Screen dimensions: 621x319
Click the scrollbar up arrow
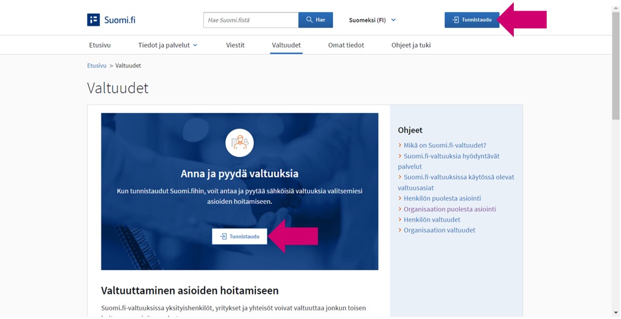click(616, 8)
